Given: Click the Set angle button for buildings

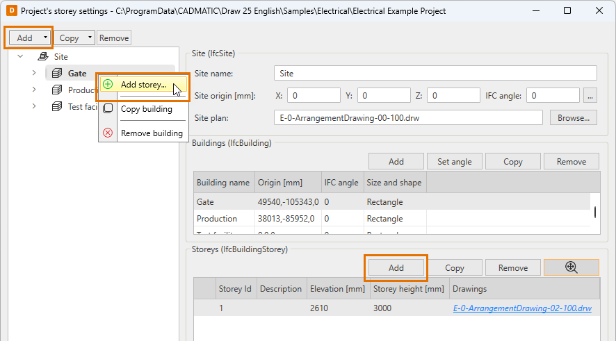Looking at the screenshot, I should pyautogui.click(x=454, y=161).
